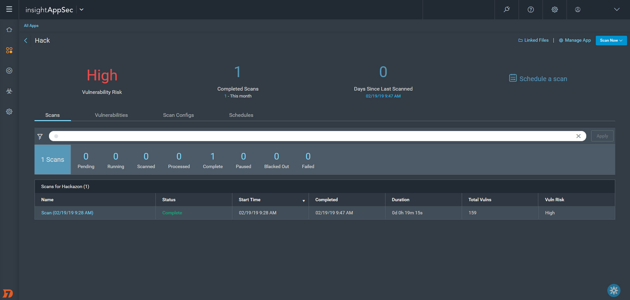Image resolution: width=630 pixels, height=300 pixels.
Task: Click the Rapid7 logo at bottom left
Action: (8, 293)
